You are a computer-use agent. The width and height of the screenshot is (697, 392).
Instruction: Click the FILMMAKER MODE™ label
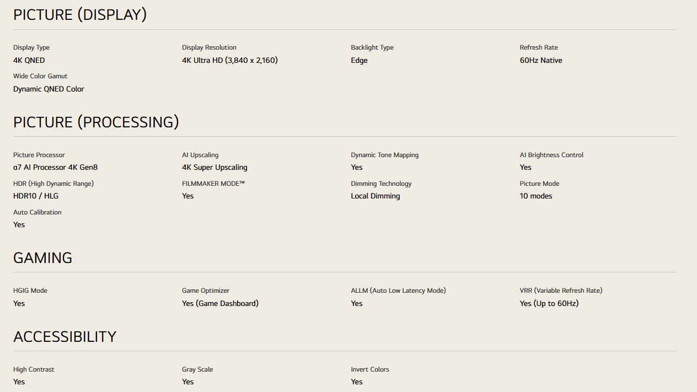pos(213,184)
